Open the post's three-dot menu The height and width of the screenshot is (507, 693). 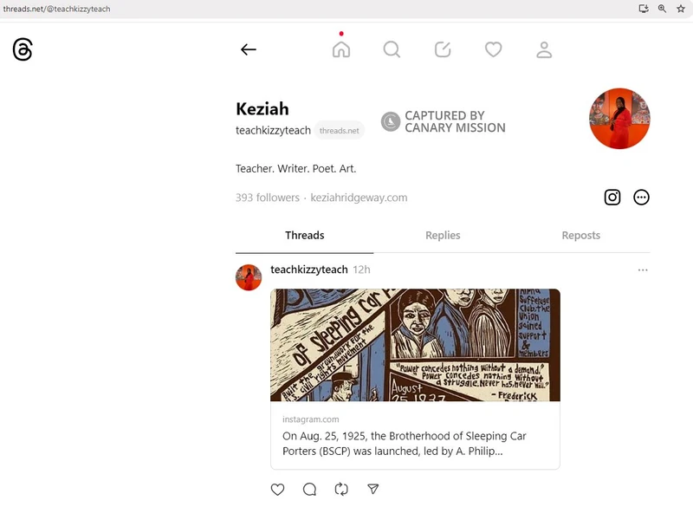(x=643, y=270)
